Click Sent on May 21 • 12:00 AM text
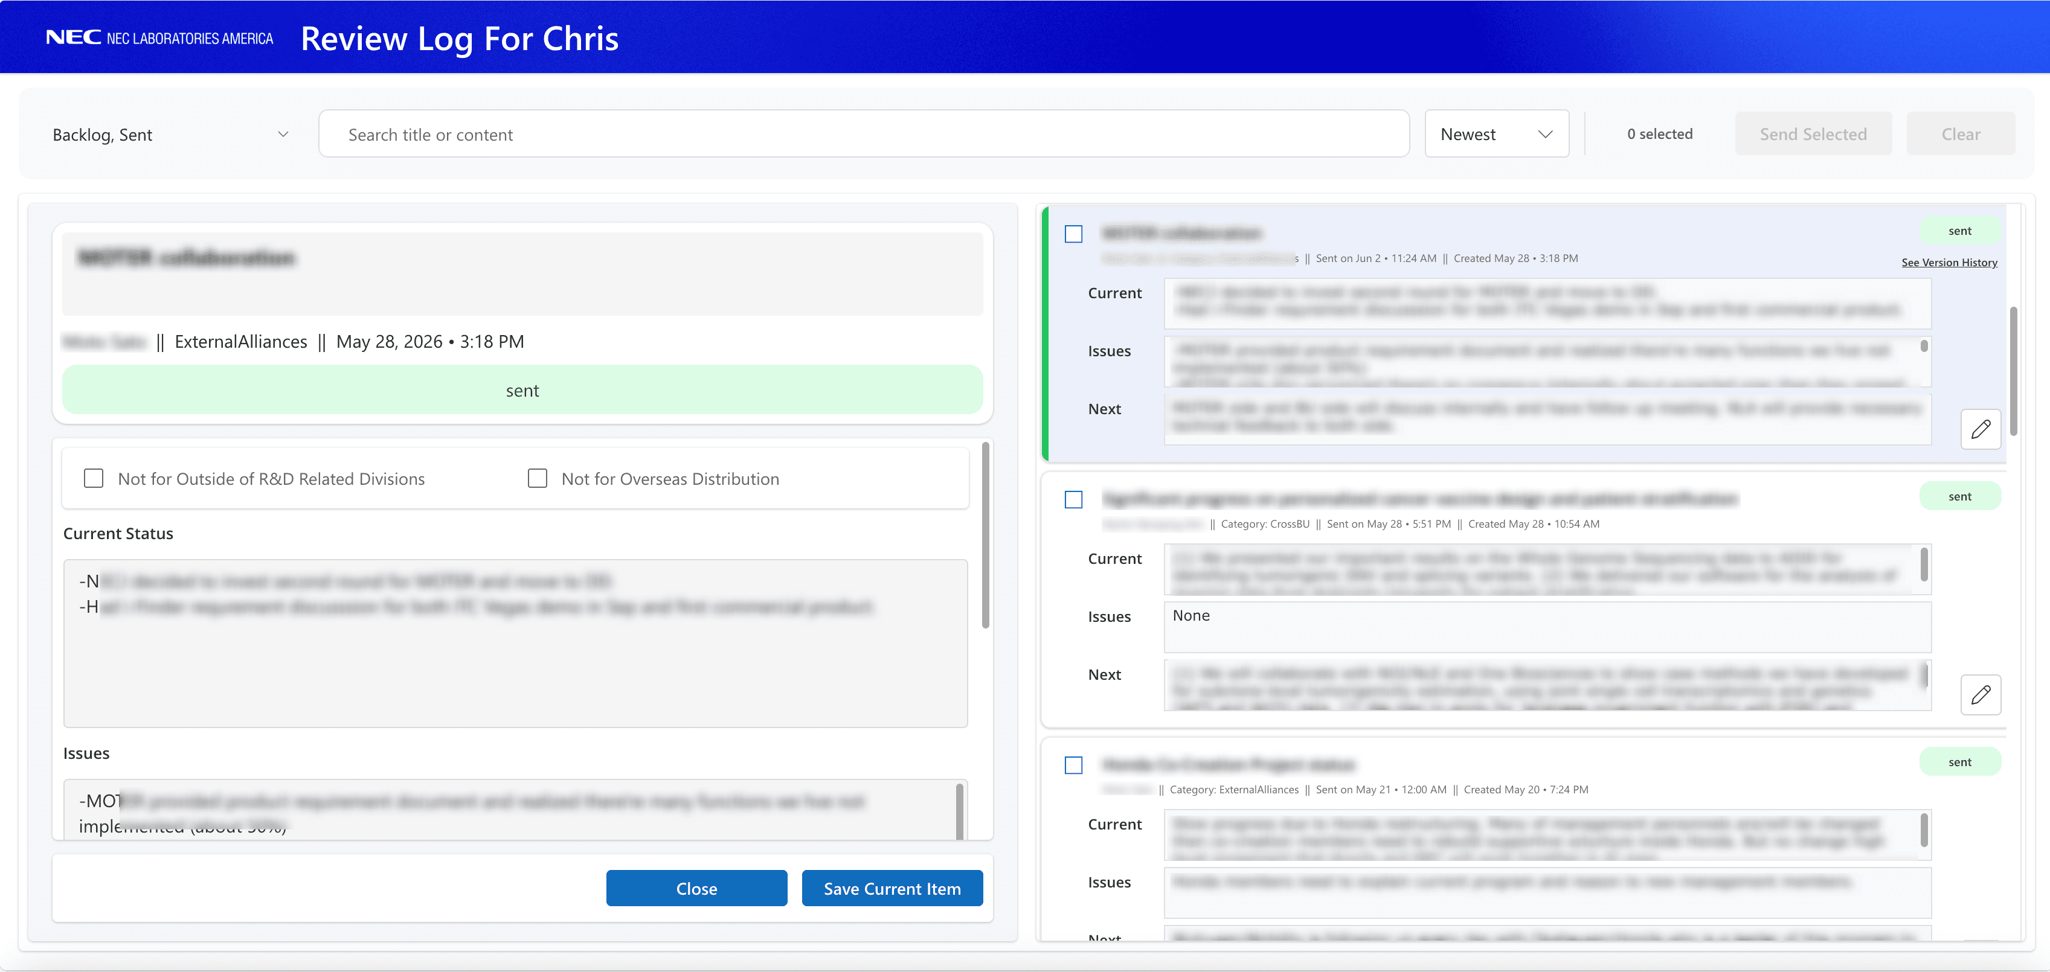The height and width of the screenshot is (972, 2050). [x=1380, y=789]
